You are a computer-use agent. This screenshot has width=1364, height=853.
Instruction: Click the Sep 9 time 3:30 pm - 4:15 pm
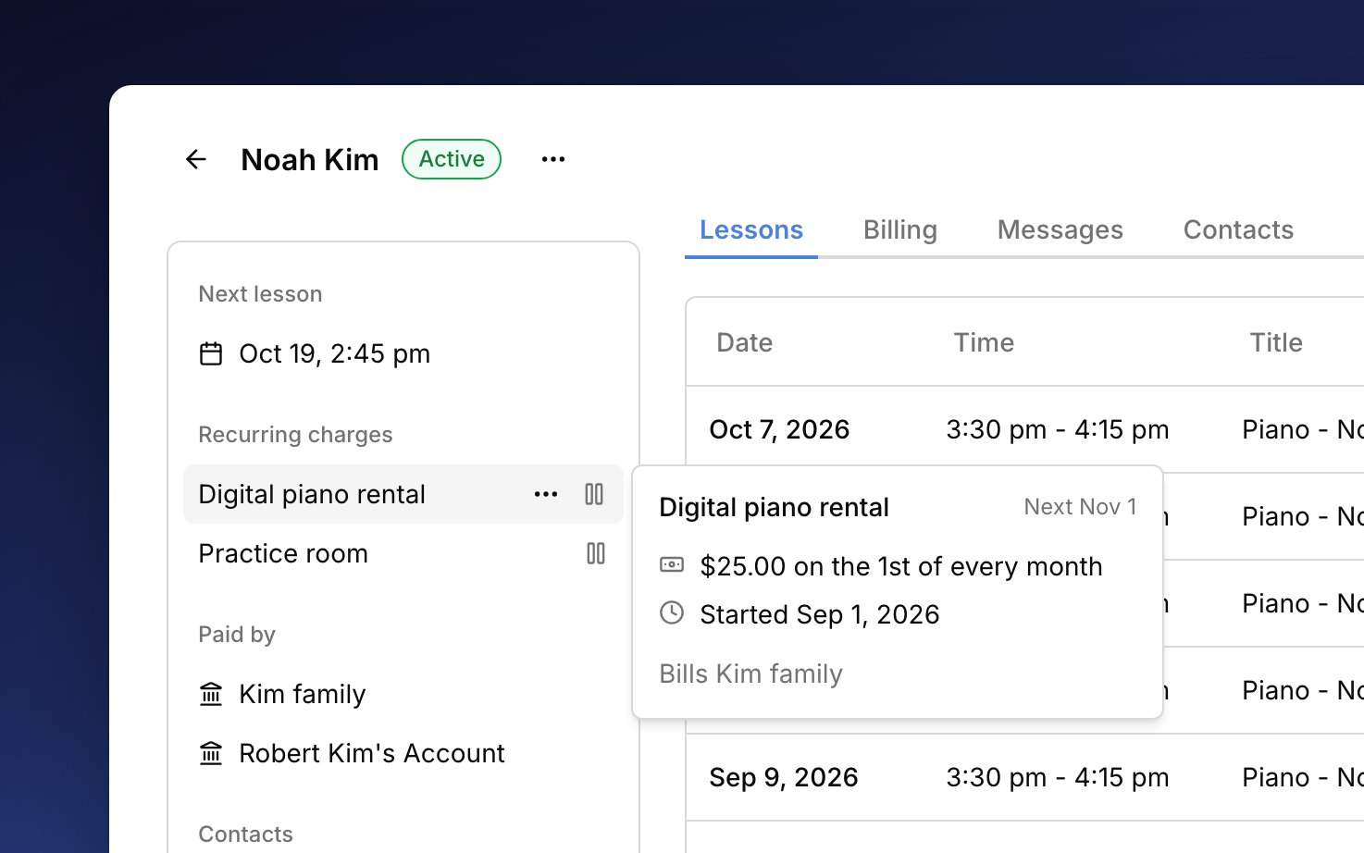[x=1058, y=777]
